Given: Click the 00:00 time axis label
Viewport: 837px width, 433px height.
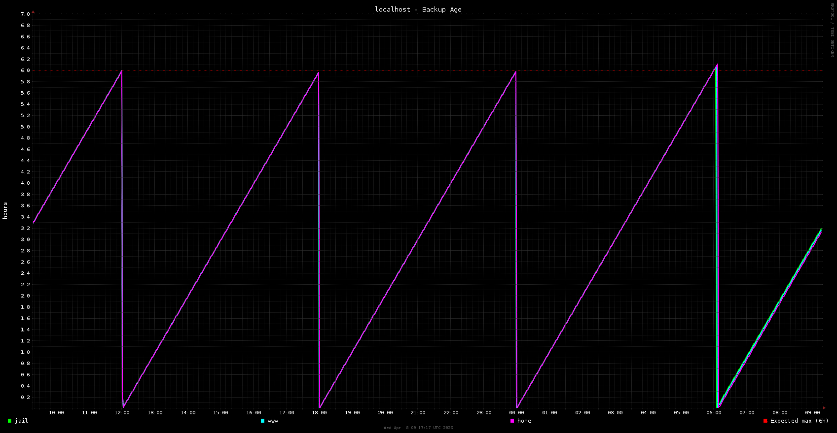Looking at the screenshot, I should (516, 413).
